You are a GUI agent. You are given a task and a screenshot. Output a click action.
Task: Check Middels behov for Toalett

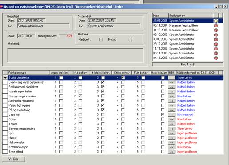[103, 124]
